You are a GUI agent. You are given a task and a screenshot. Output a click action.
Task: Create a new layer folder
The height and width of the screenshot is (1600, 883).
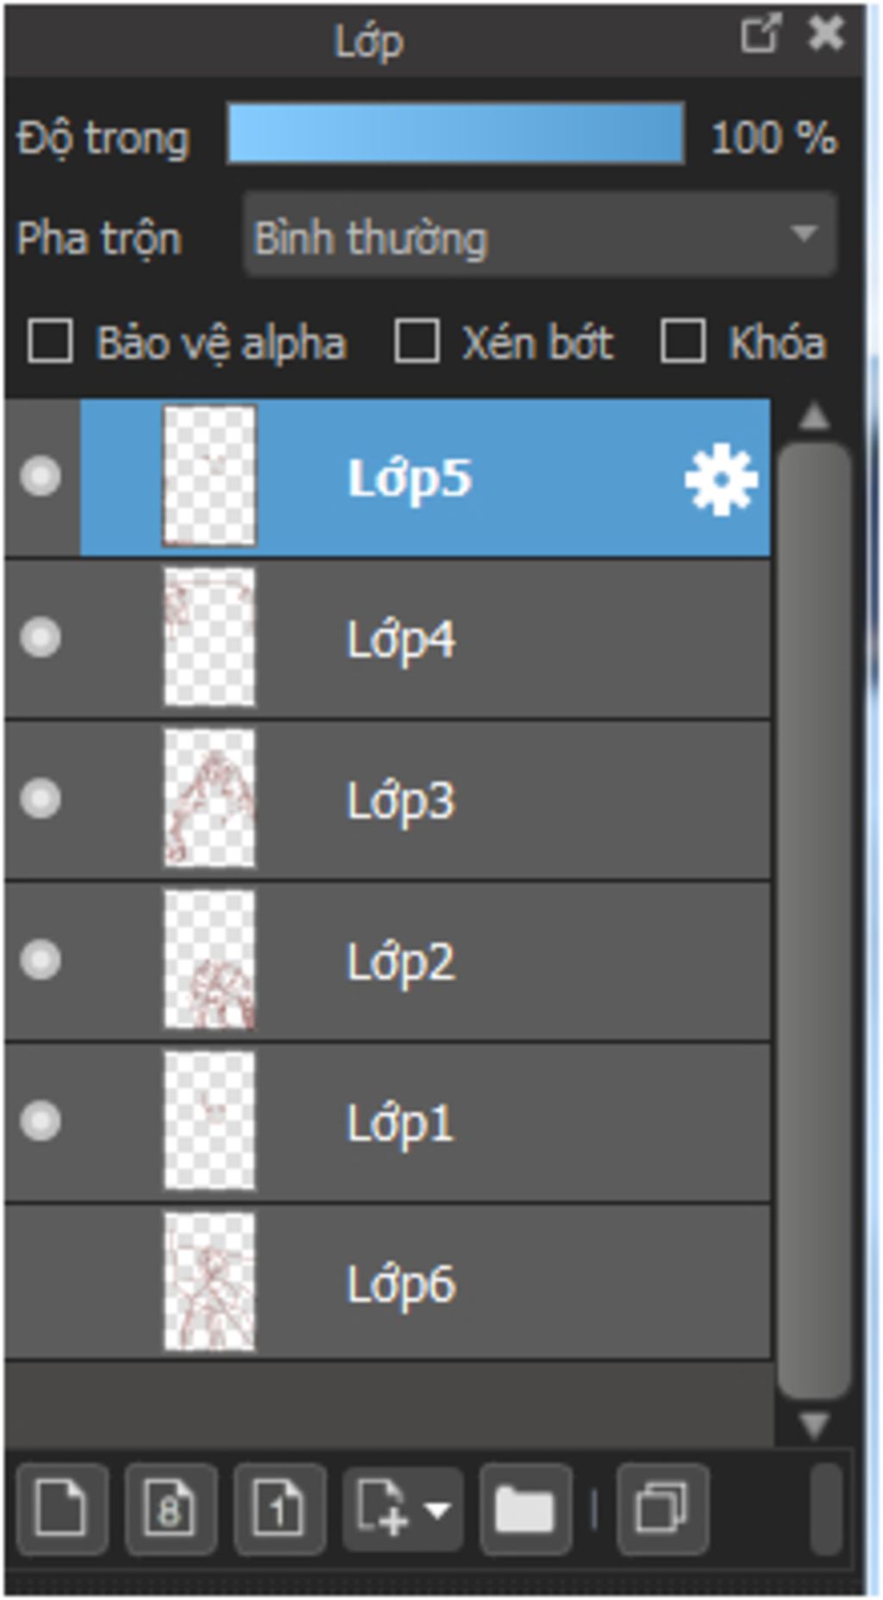pyautogui.click(x=525, y=1509)
